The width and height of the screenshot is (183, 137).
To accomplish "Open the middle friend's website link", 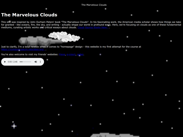I will (71, 54).
